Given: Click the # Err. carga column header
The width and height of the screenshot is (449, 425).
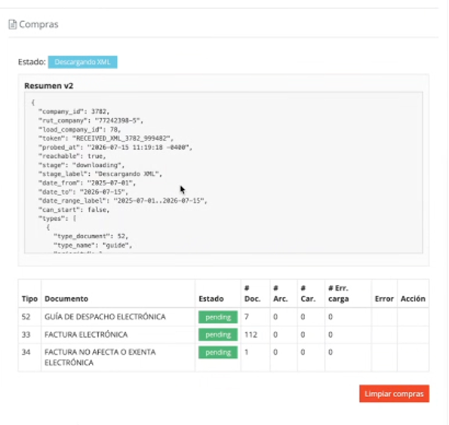Looking at the screenshot, I should pos(339,293).
